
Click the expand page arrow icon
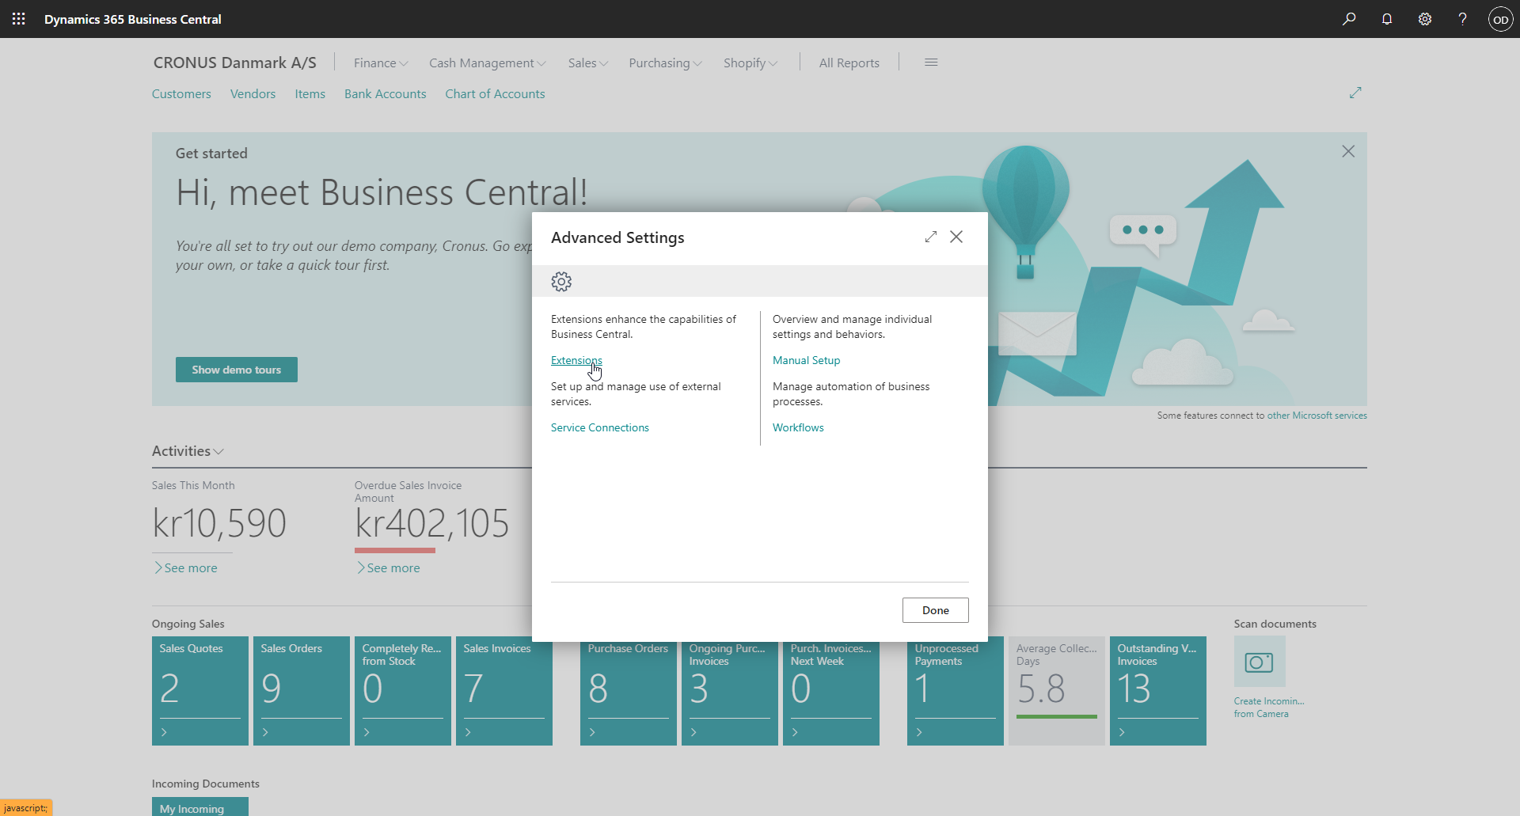(1355, 93)
